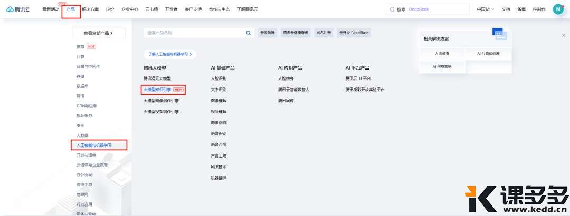Select the CDN与边缘 category
The width and height of the screenshot is (570, 216).
click(87, 106)
